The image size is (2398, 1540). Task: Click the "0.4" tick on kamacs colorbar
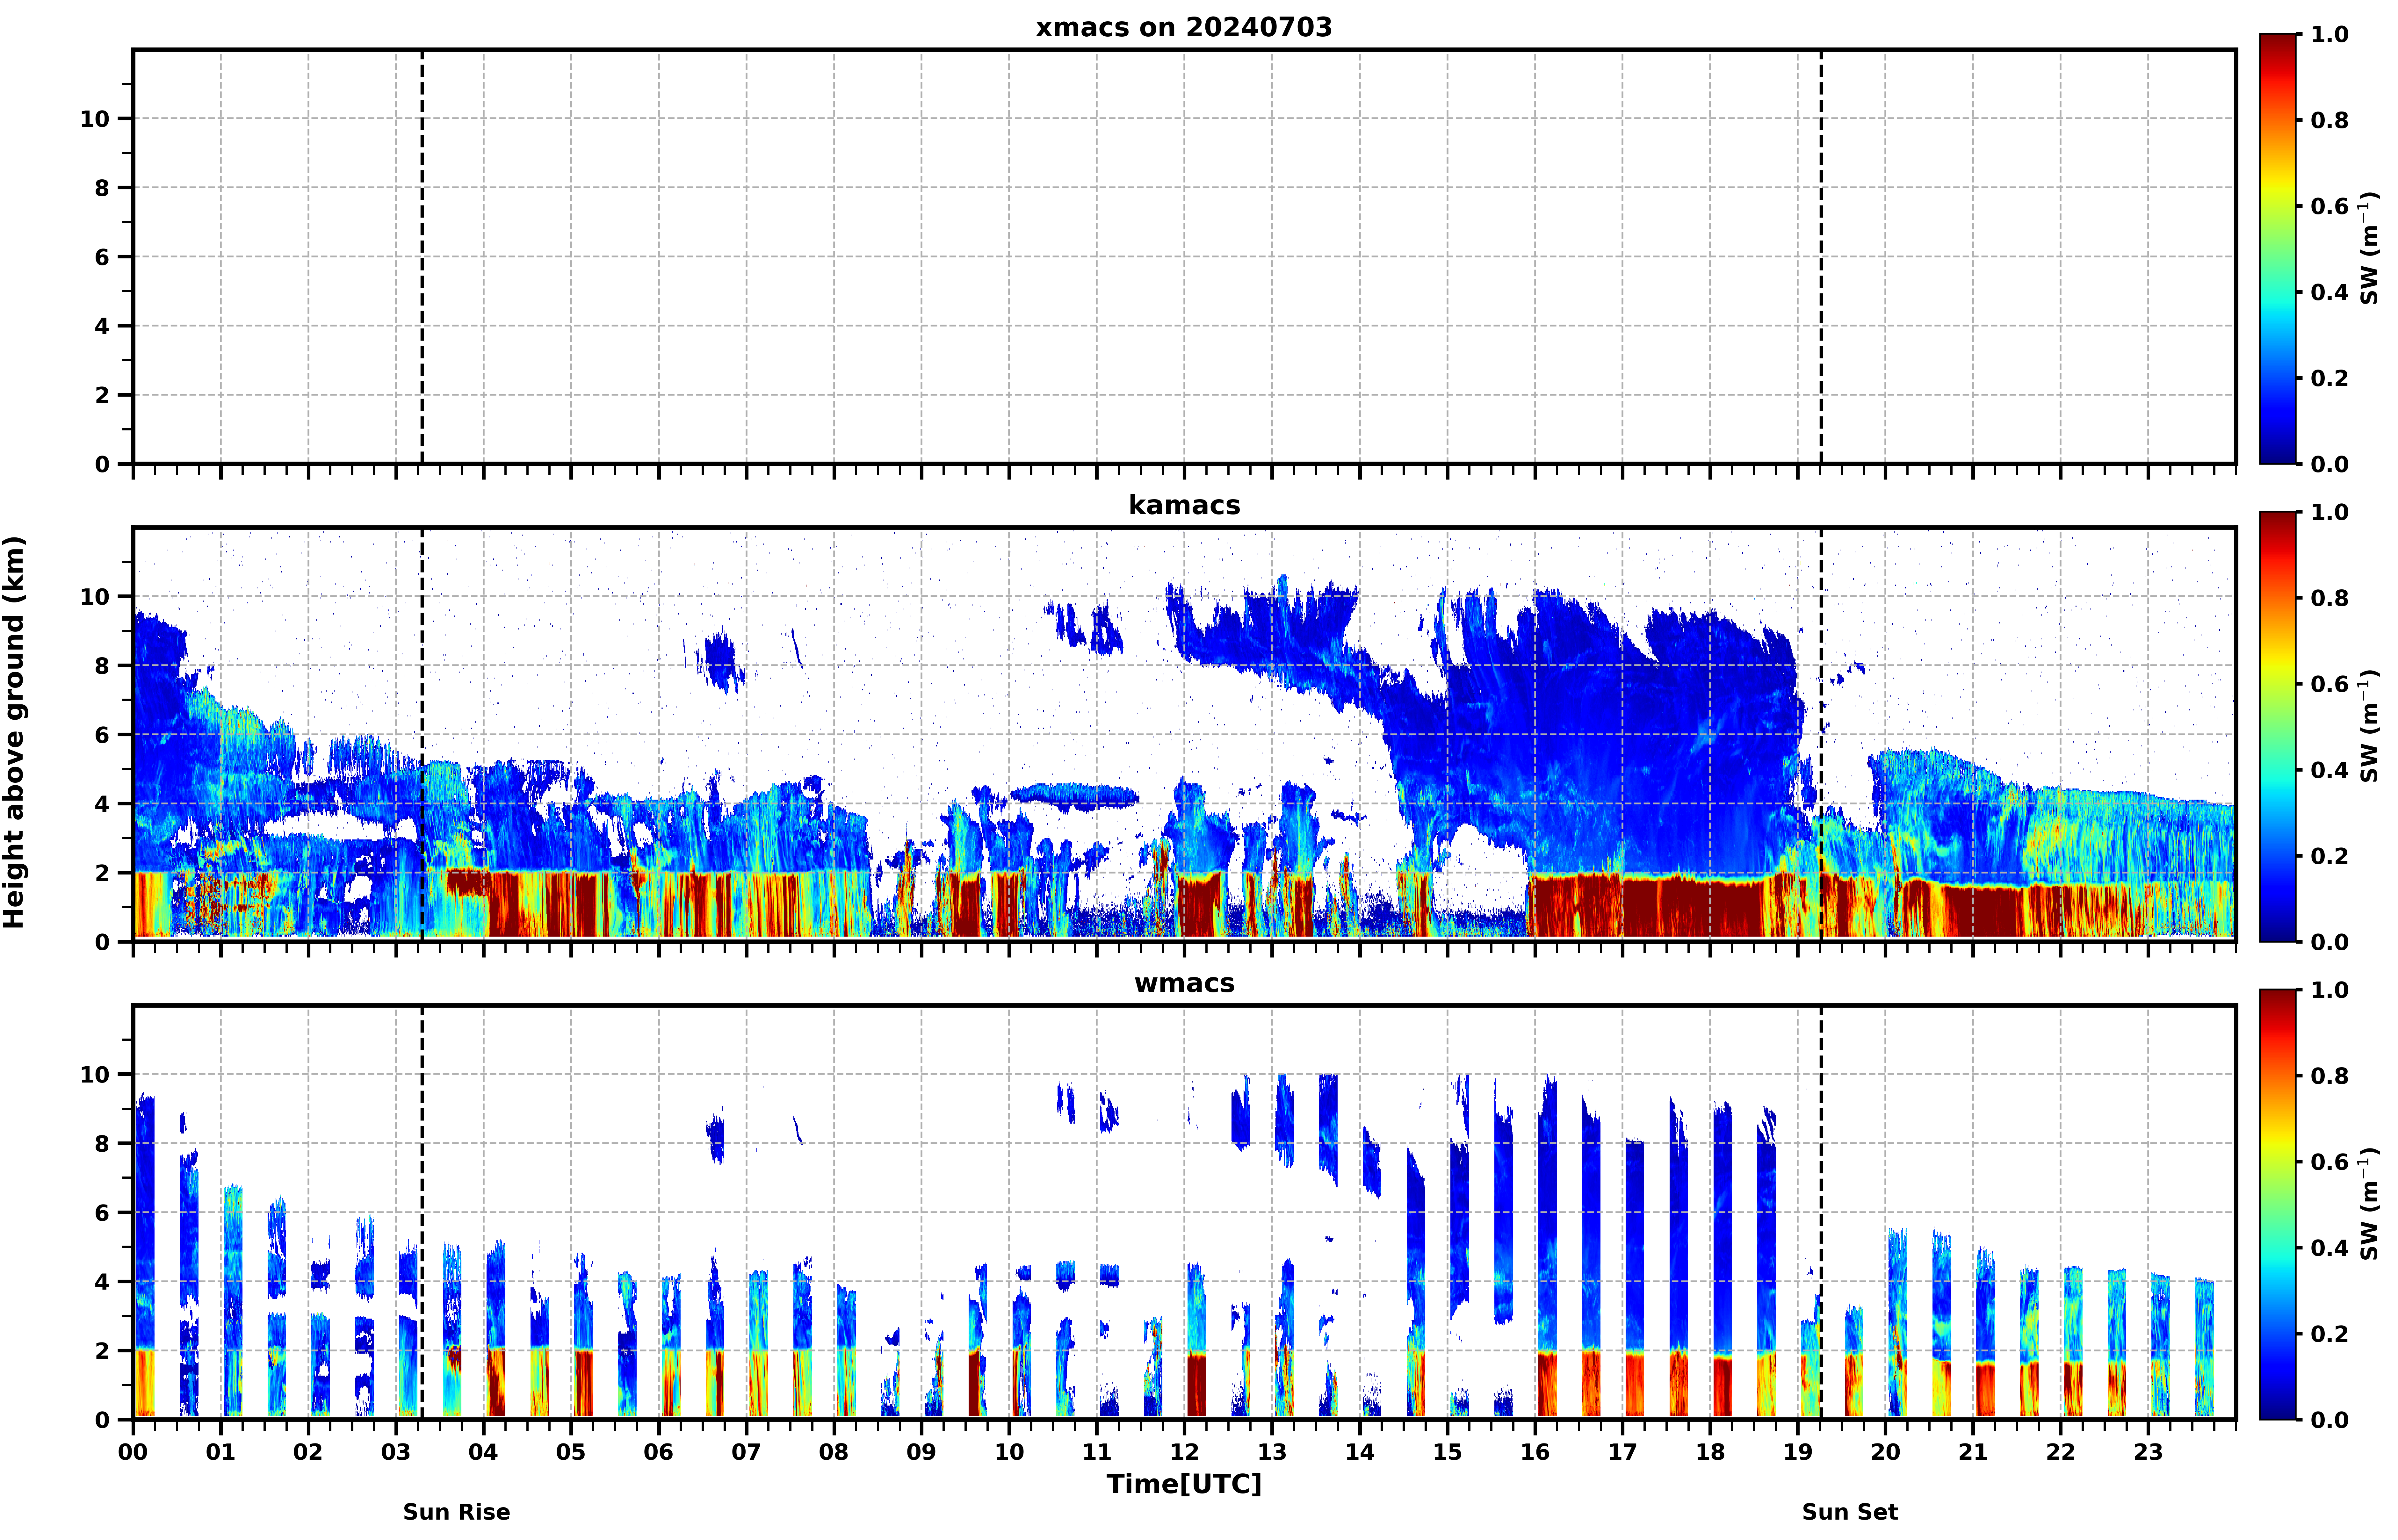(2330, 770)
